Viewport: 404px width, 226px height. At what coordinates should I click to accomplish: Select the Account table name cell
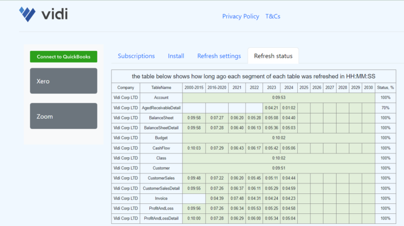point(161,98)
